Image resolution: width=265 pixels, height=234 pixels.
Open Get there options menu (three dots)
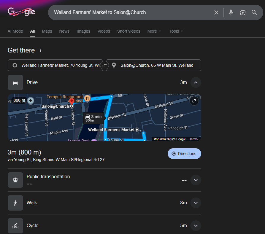point(41,50)
